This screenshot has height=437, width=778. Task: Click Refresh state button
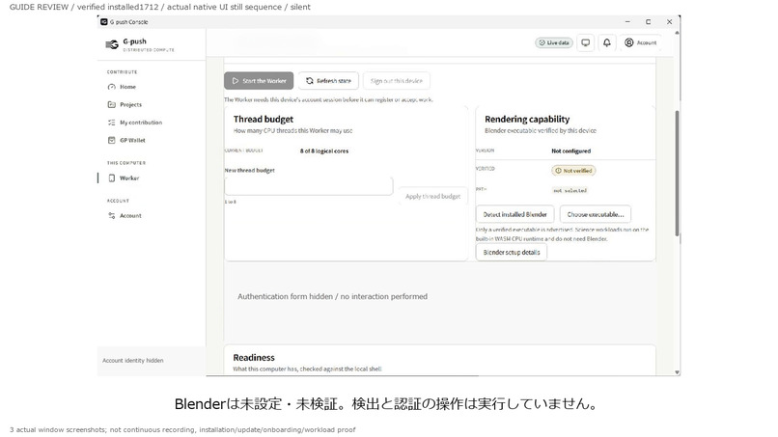tap(328, 81)
